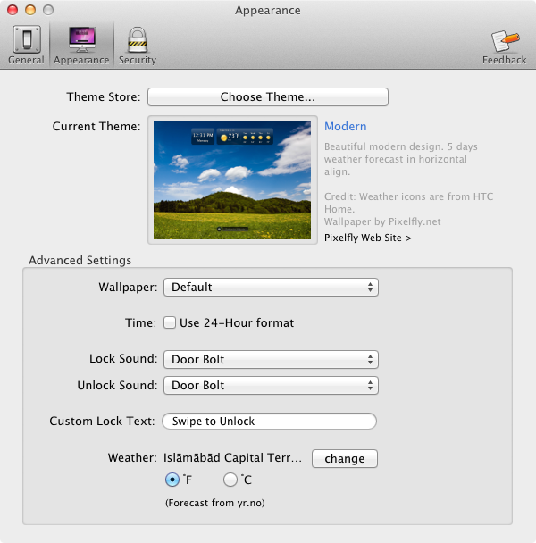Open the Pixelfly Web Site link
The height and width of the screenshot is (543, 536).
(x=368, y=238)
